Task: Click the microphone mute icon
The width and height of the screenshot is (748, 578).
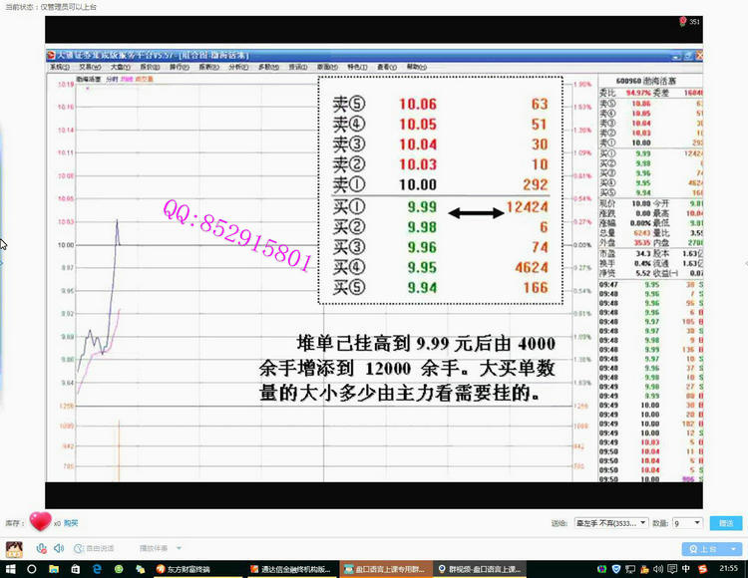Action: [x=42, y=548]
